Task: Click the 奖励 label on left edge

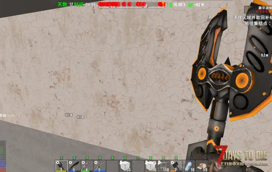Action: (x=3, y=115)
